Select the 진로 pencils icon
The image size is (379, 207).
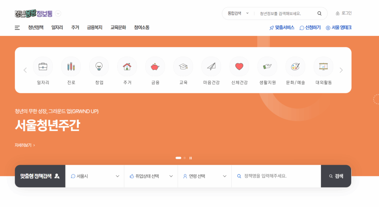pyautogui.click(x=71, y=67)
